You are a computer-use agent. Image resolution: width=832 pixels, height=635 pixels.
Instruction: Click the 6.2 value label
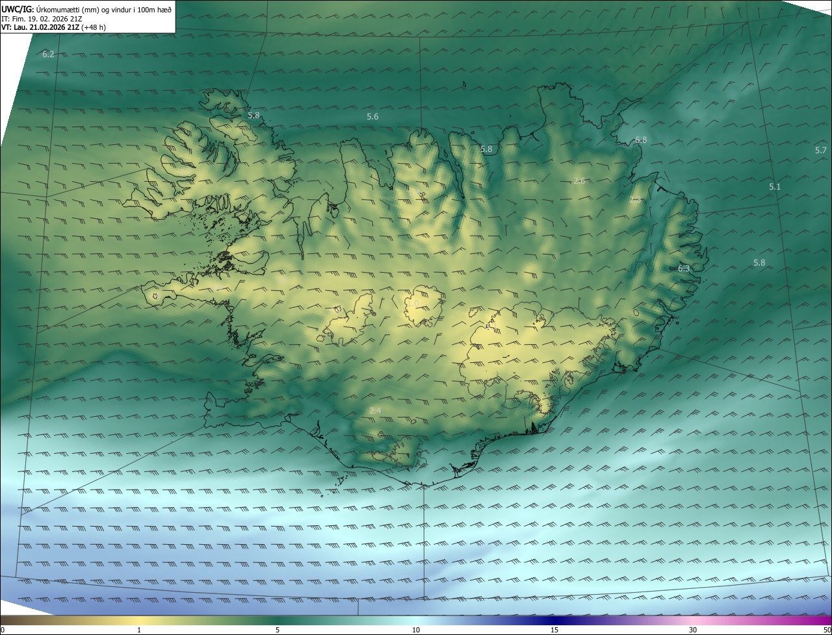48,55
